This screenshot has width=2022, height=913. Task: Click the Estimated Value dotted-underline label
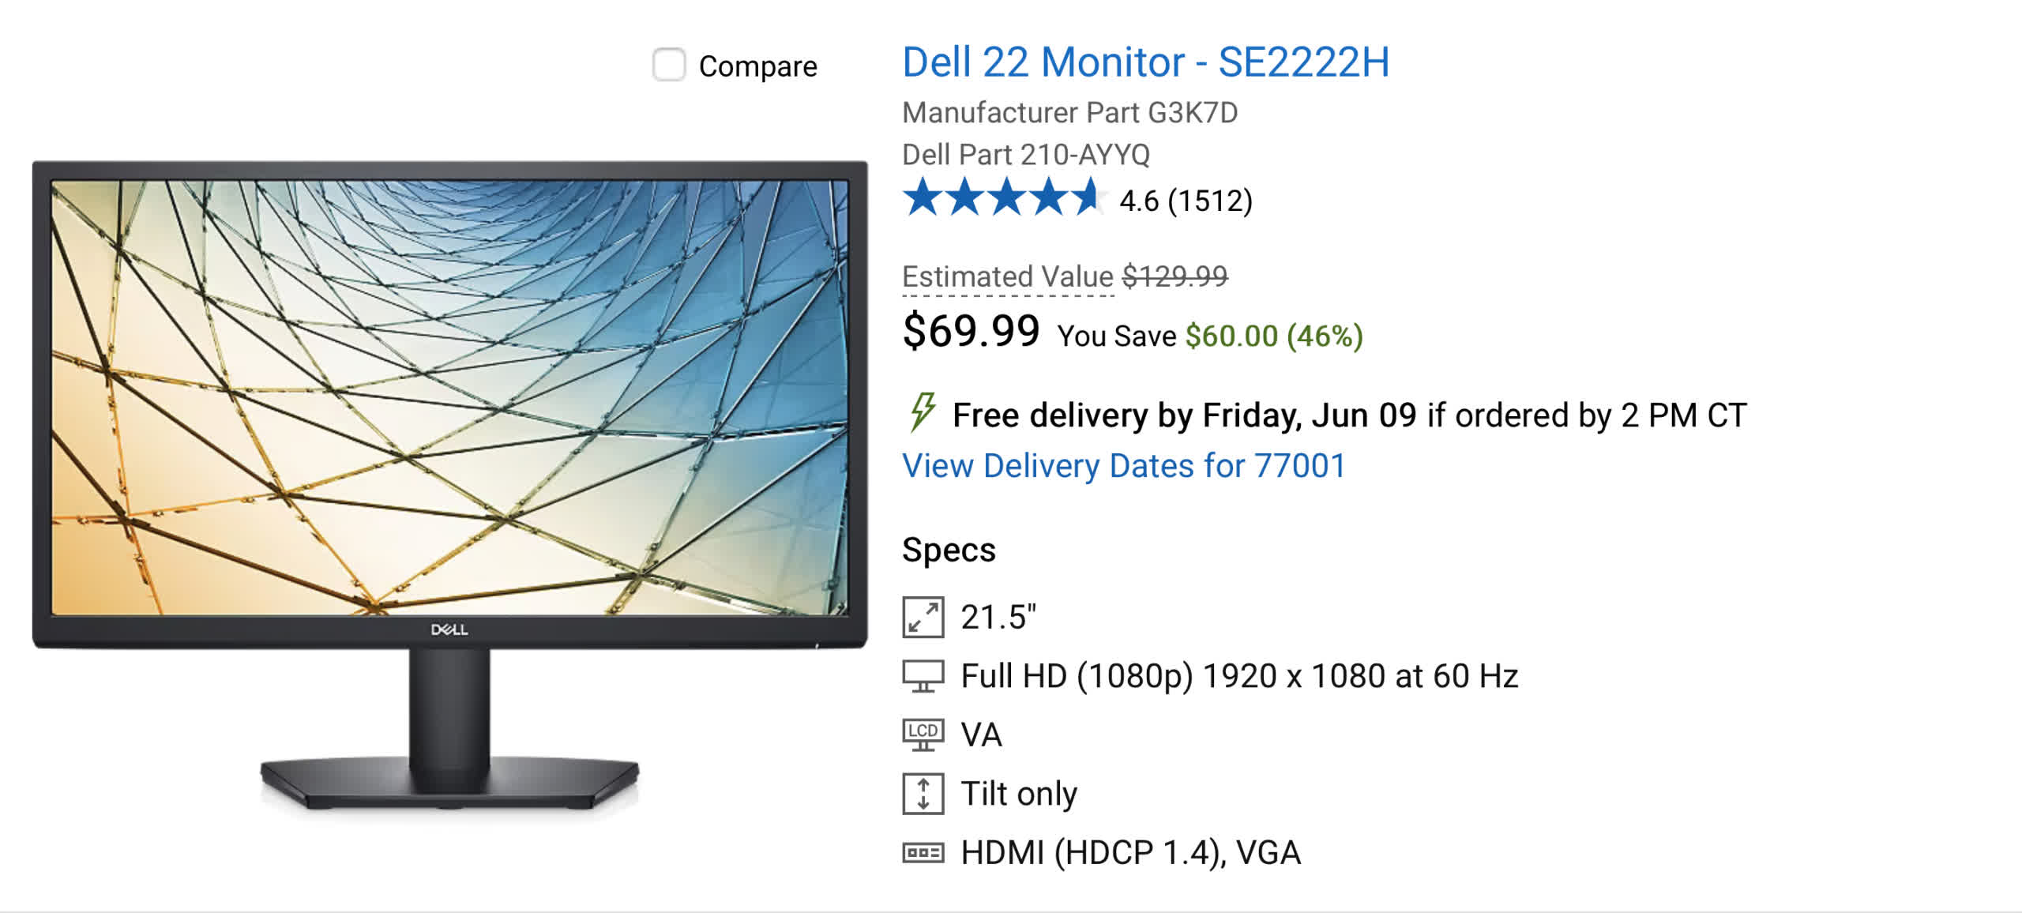1008,277
